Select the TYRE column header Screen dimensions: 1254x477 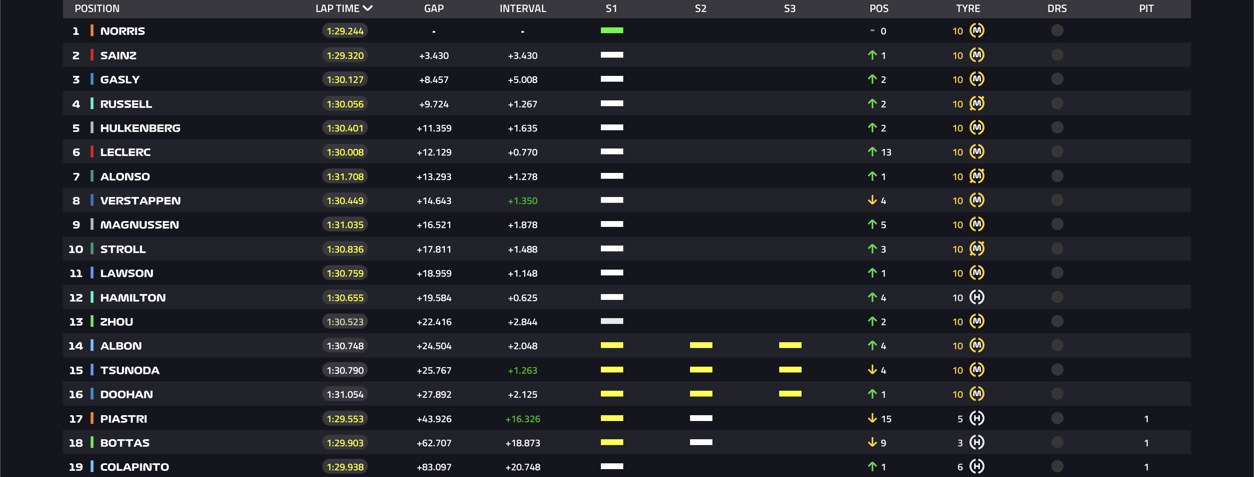point(968,8)
